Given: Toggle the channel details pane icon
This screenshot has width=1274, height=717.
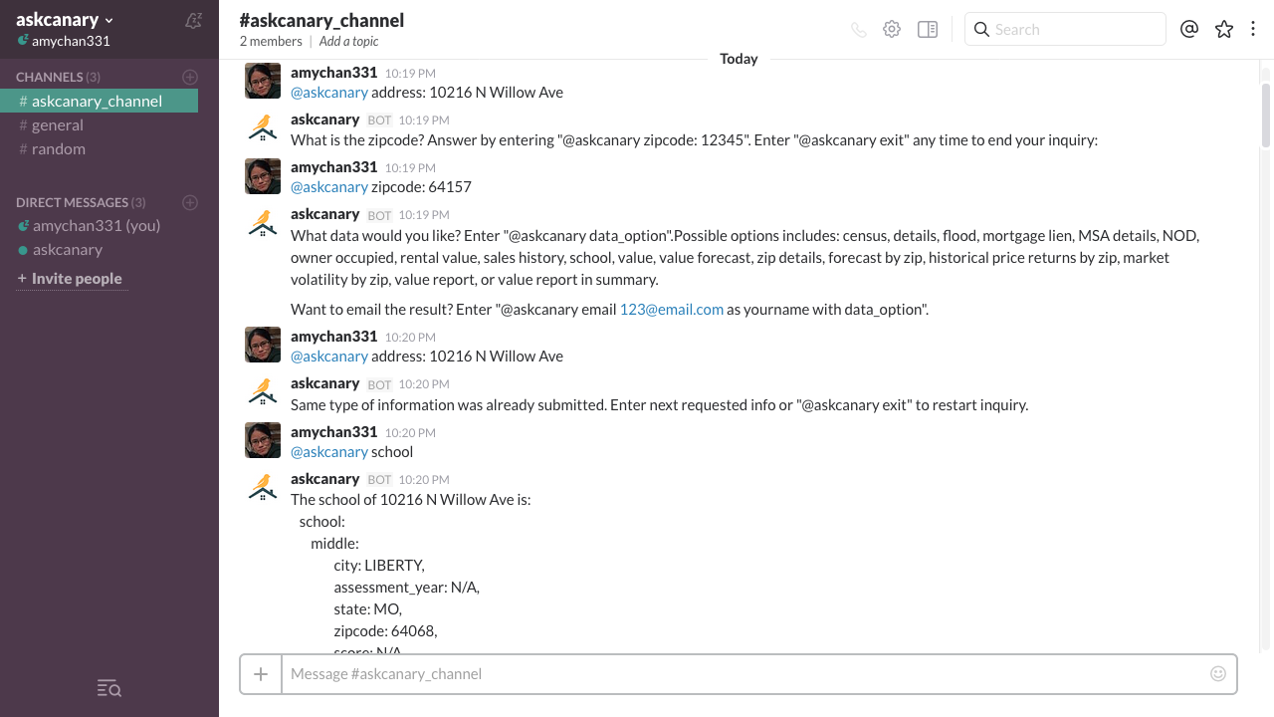Looking at the screenshot, I should [x=928, y=30].
